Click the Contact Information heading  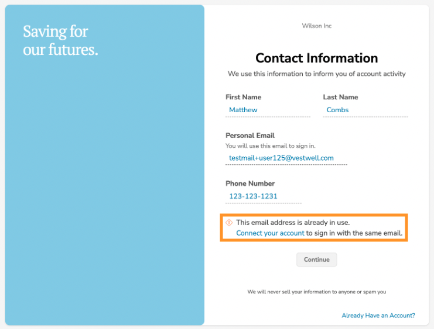point(316,58)
